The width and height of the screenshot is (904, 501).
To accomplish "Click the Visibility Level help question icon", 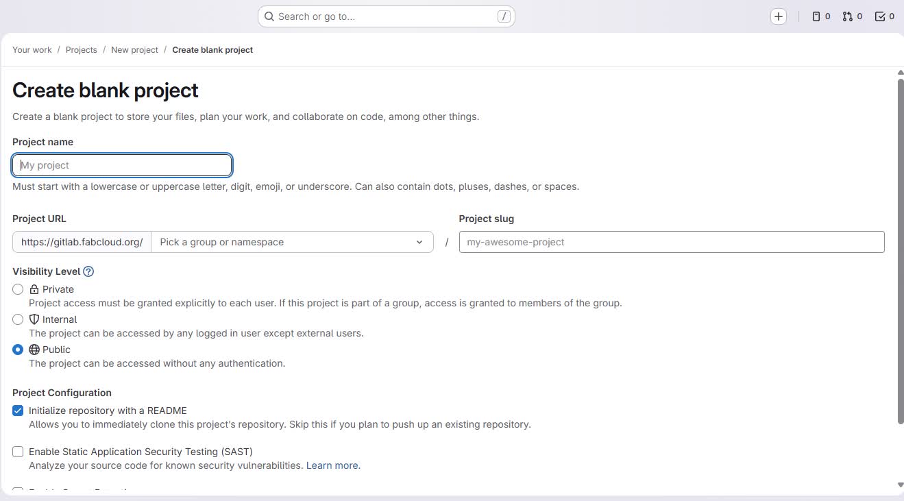I will pos(88,271).
